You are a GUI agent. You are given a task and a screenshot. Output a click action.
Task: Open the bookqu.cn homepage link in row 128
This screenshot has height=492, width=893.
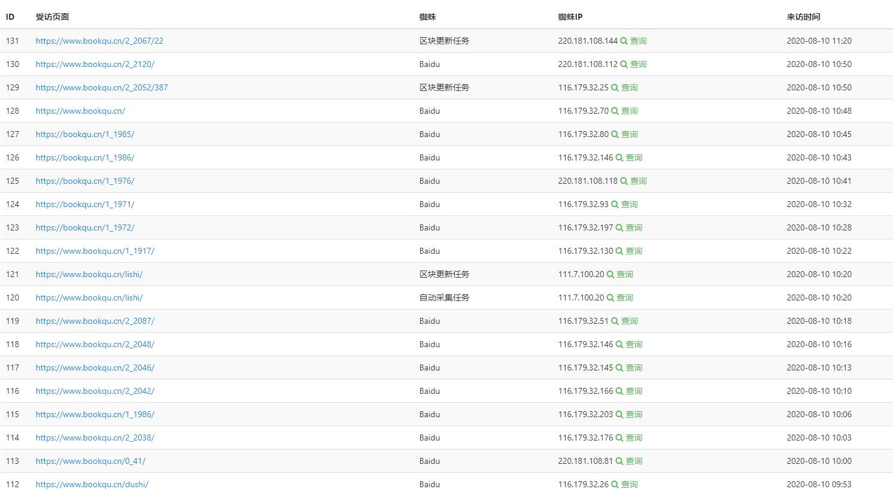pyautogui.click(x=80, y=111)
